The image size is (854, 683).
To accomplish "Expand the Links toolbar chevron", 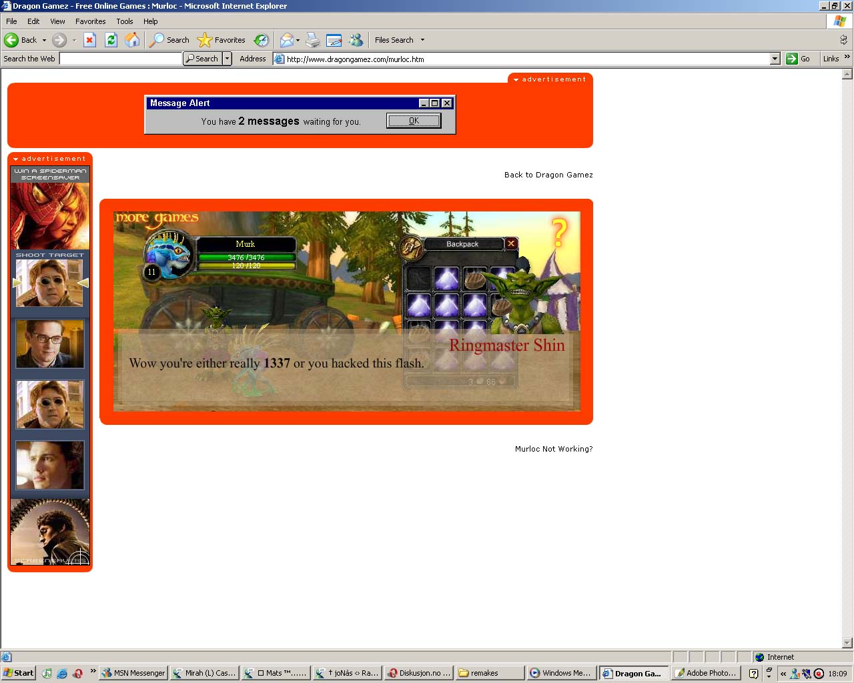I will (x=847, y=57).
